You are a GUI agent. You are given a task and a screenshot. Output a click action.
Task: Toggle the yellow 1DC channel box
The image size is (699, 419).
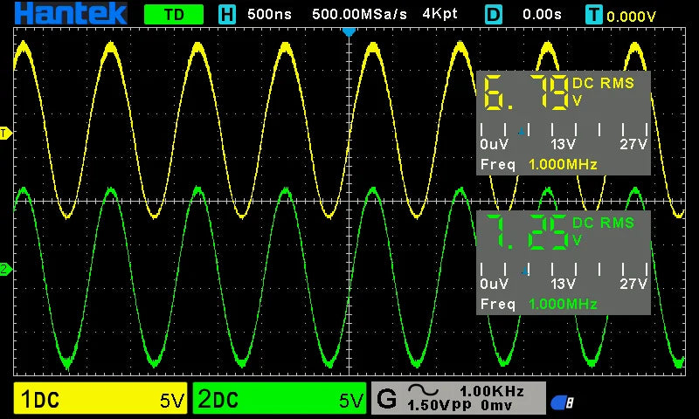click(100, 400)
